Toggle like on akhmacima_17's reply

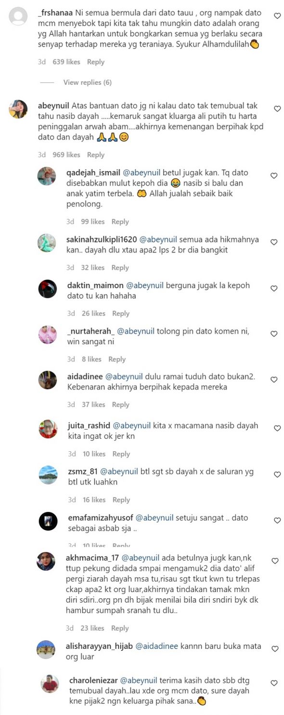point(275,561)
